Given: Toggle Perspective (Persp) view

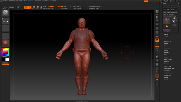Looking at the screenshot, I should click(x=157, y=32).
